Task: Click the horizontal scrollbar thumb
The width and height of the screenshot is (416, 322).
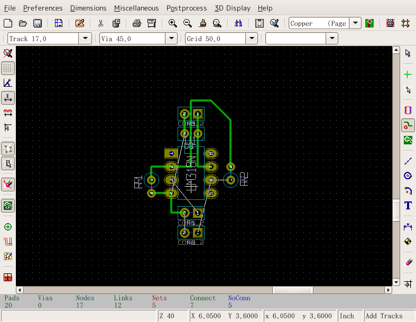Action: pyautogui.click(x=292, y=290)
